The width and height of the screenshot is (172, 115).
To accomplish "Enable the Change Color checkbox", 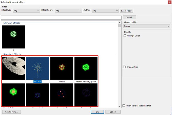I will [125, 36].
